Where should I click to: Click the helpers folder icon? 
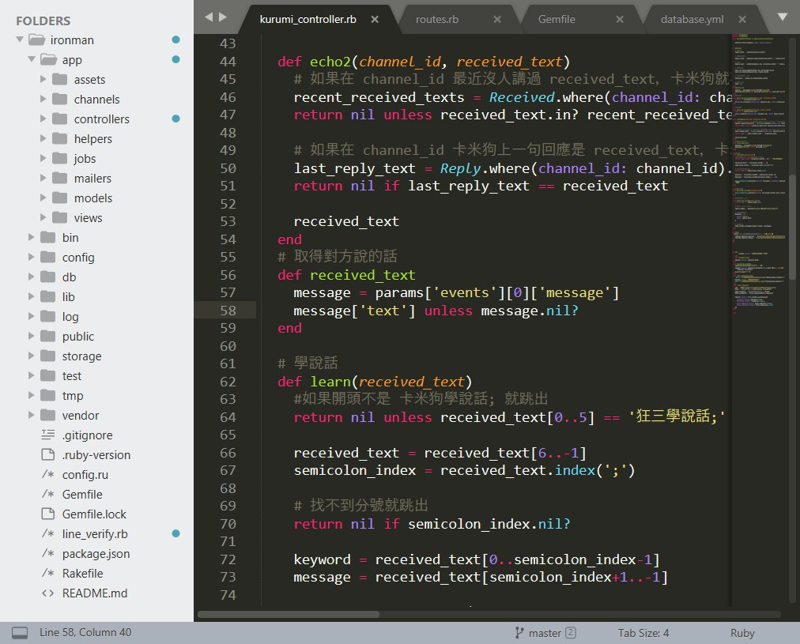coord(60,138)
